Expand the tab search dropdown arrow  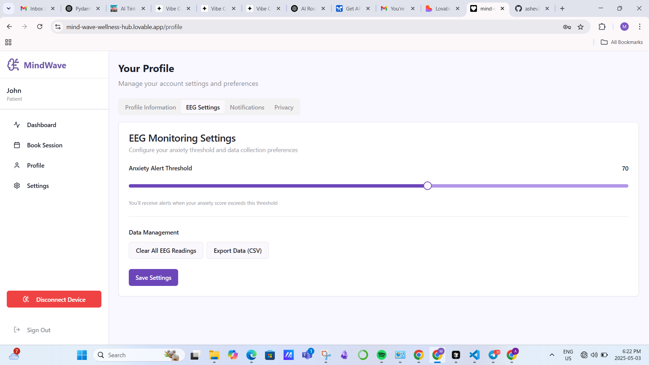[8, 8]
